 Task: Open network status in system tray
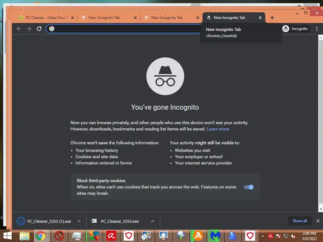click(286, 236)
